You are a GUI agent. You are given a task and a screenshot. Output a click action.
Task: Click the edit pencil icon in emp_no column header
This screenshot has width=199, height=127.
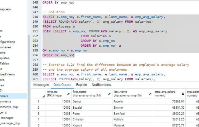click(x=68, y=94)
